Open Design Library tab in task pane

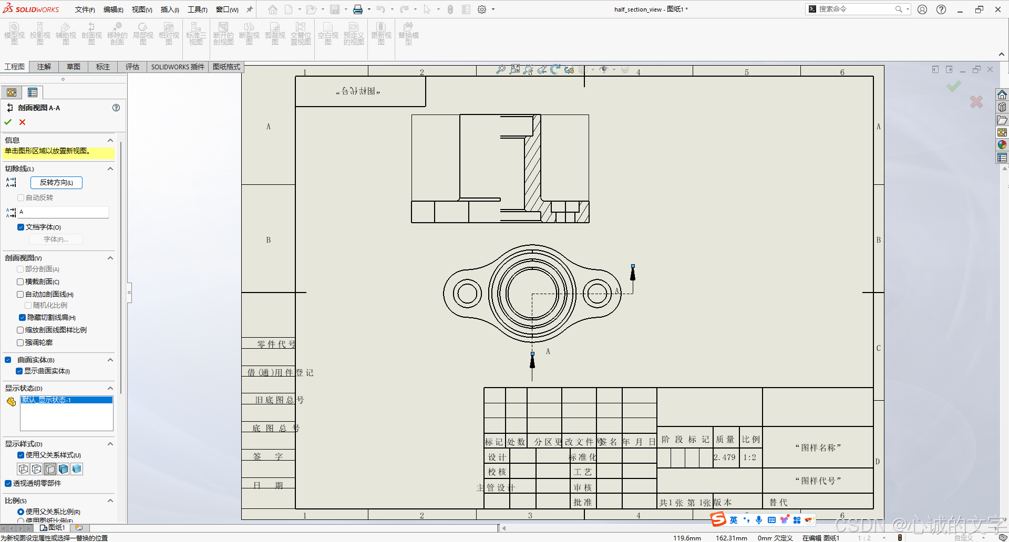pyautogui.click(x=1002, y=107)
